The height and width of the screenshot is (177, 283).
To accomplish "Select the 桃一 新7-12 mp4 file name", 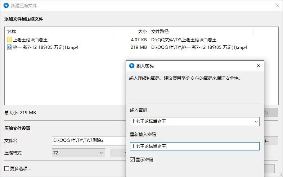I will [46, 47].
